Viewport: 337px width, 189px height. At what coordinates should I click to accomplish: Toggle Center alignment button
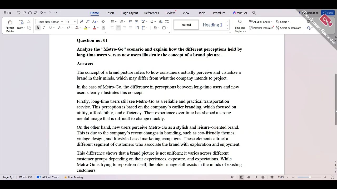click(x=118, y=28)
